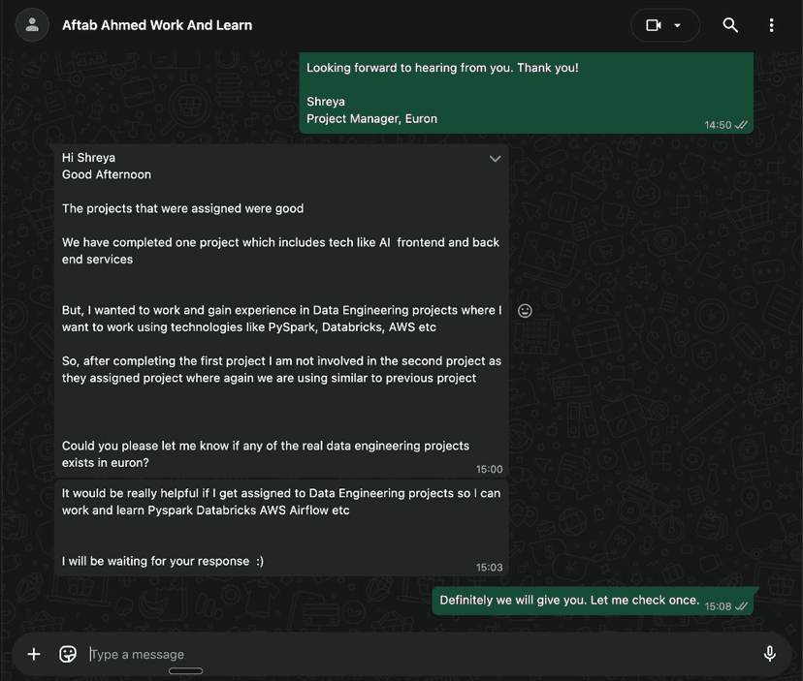
Task: Expand the video call options arrow
Action: click(678, 25)
